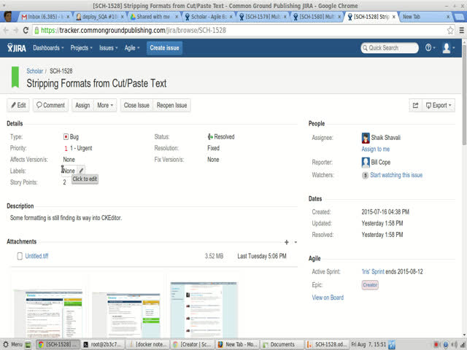The height and width of the screenshot is (350, 467).
Task: Expand the More actions dropdown
Action: coord(106,105)
